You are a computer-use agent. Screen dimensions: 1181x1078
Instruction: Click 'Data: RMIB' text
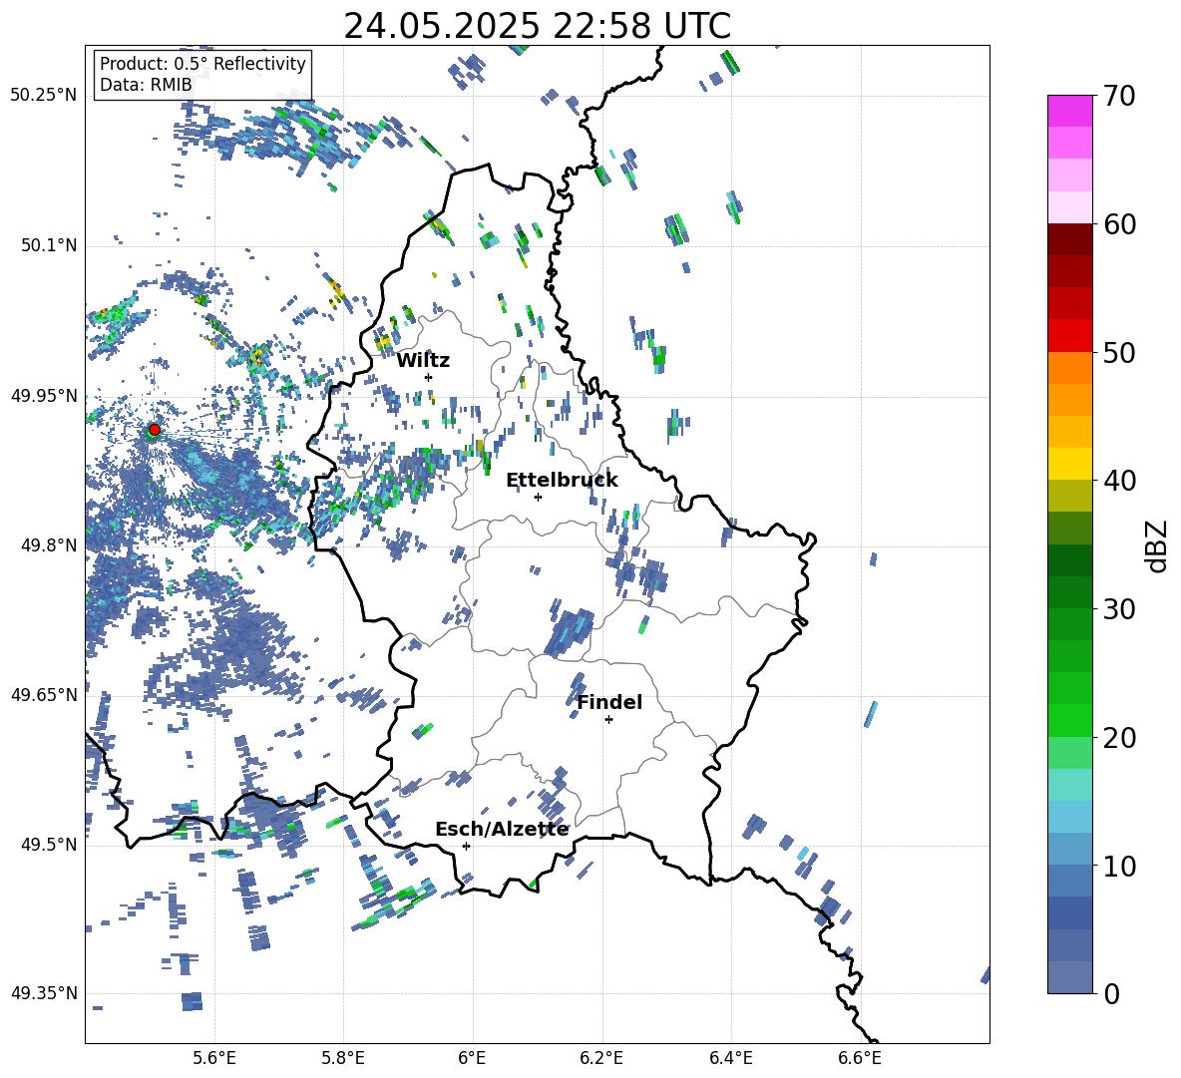[146, 85]
